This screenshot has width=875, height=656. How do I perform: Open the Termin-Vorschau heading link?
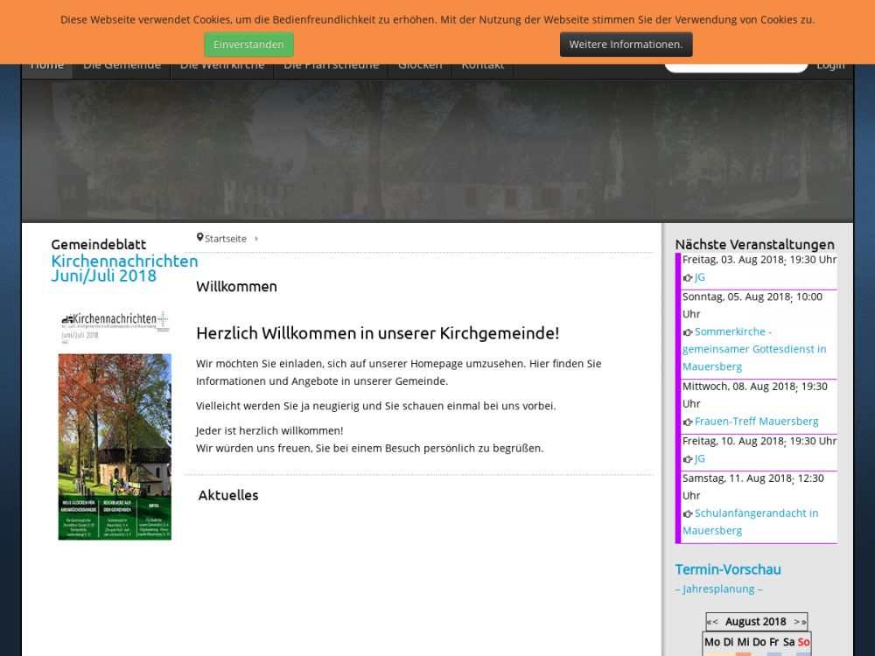click(x=727, y=569)
